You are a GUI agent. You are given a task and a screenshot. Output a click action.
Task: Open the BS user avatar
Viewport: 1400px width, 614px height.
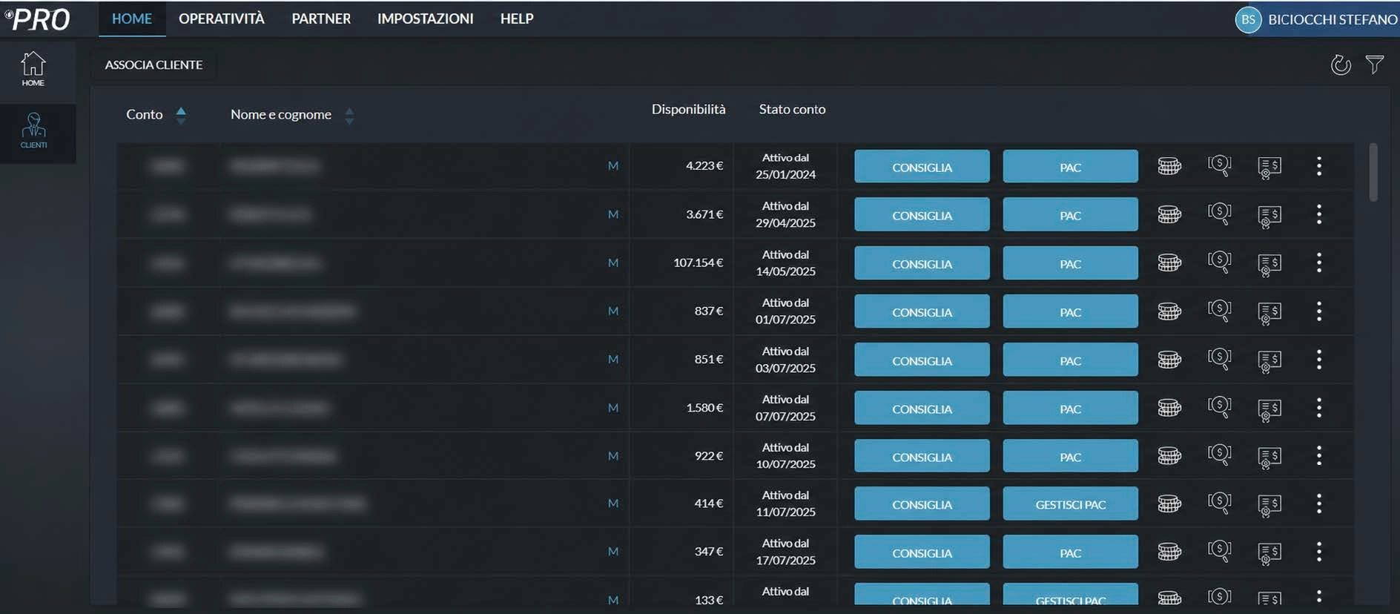click(1248, 19)
